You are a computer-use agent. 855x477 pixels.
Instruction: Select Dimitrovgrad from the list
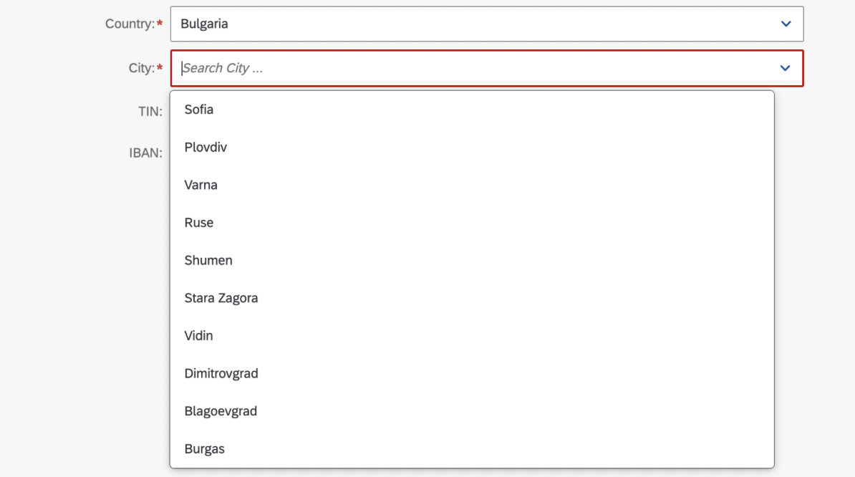472,373
